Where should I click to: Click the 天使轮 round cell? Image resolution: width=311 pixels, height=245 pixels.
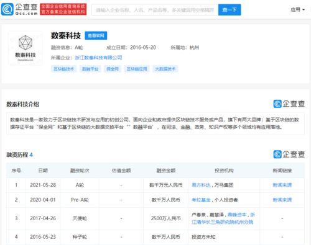(80, 218)
